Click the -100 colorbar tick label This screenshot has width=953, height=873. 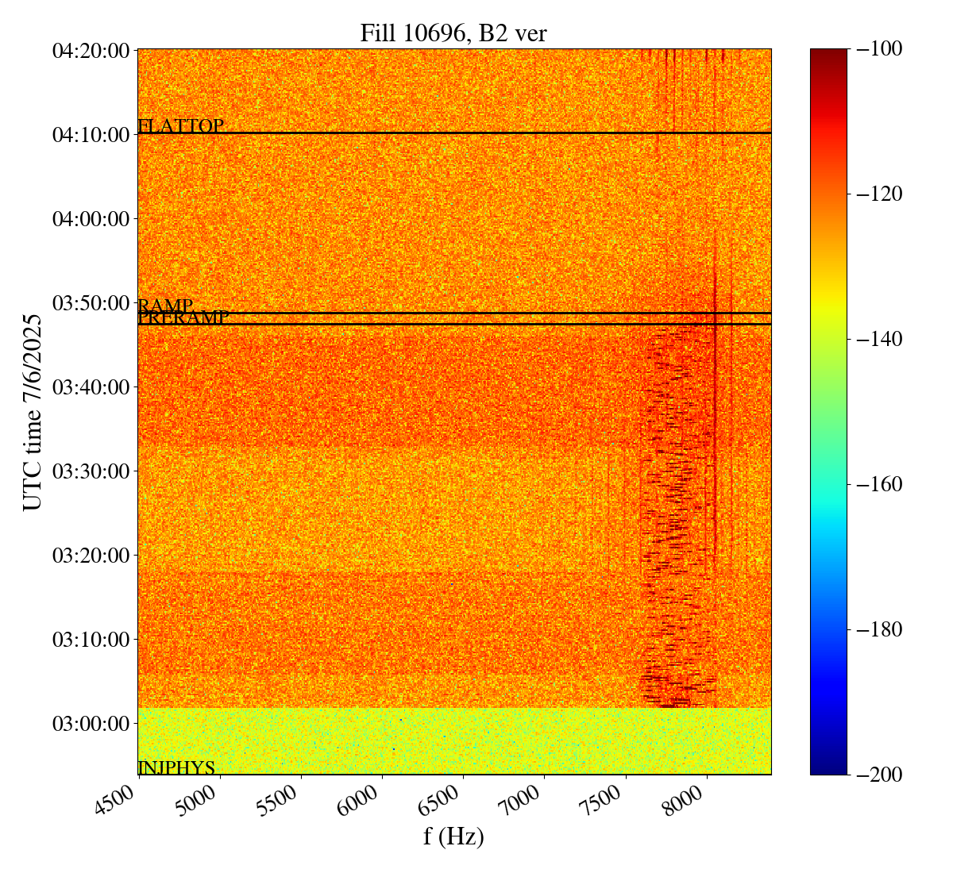pyautogui.click(x=880, y=48)
